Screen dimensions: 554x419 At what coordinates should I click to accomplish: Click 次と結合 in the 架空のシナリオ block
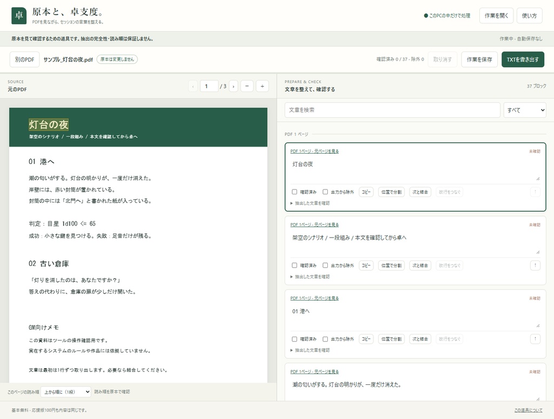420,266
